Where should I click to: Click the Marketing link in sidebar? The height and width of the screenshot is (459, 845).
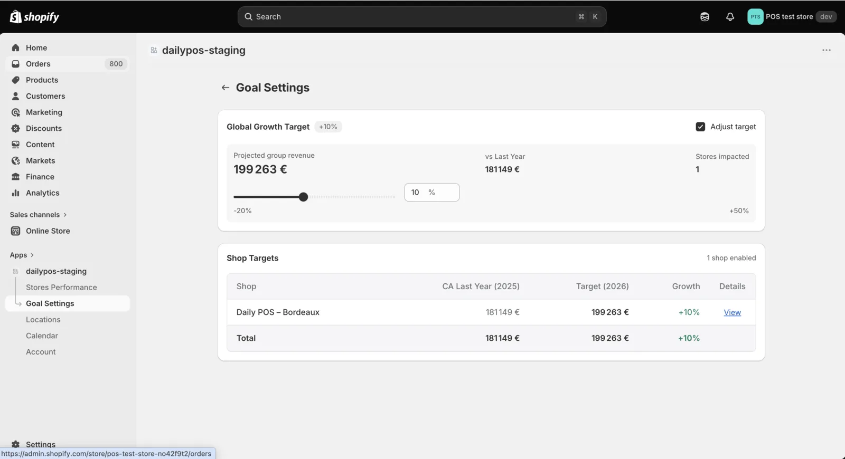coord(44,112)
